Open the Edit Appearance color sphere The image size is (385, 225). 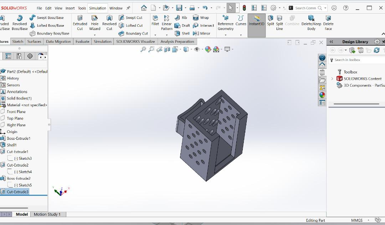click(208, 49)
